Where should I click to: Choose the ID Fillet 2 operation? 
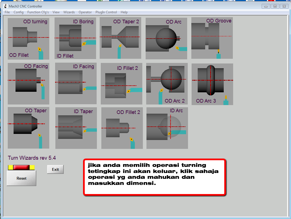(x=121, y=83)
